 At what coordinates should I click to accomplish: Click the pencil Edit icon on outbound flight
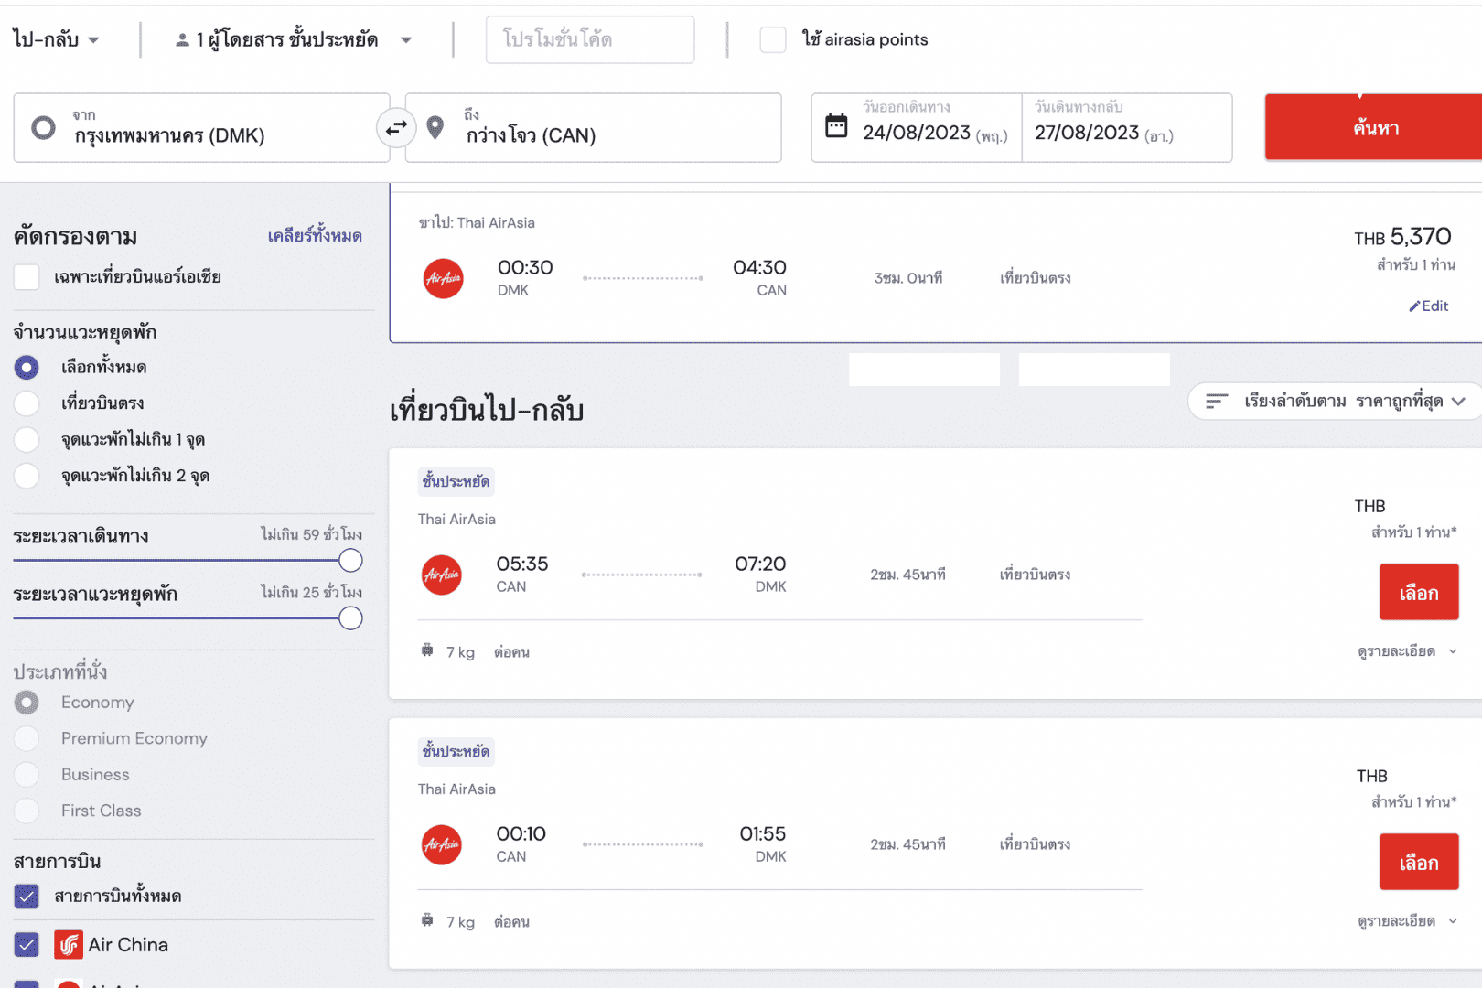(1414, 306)
